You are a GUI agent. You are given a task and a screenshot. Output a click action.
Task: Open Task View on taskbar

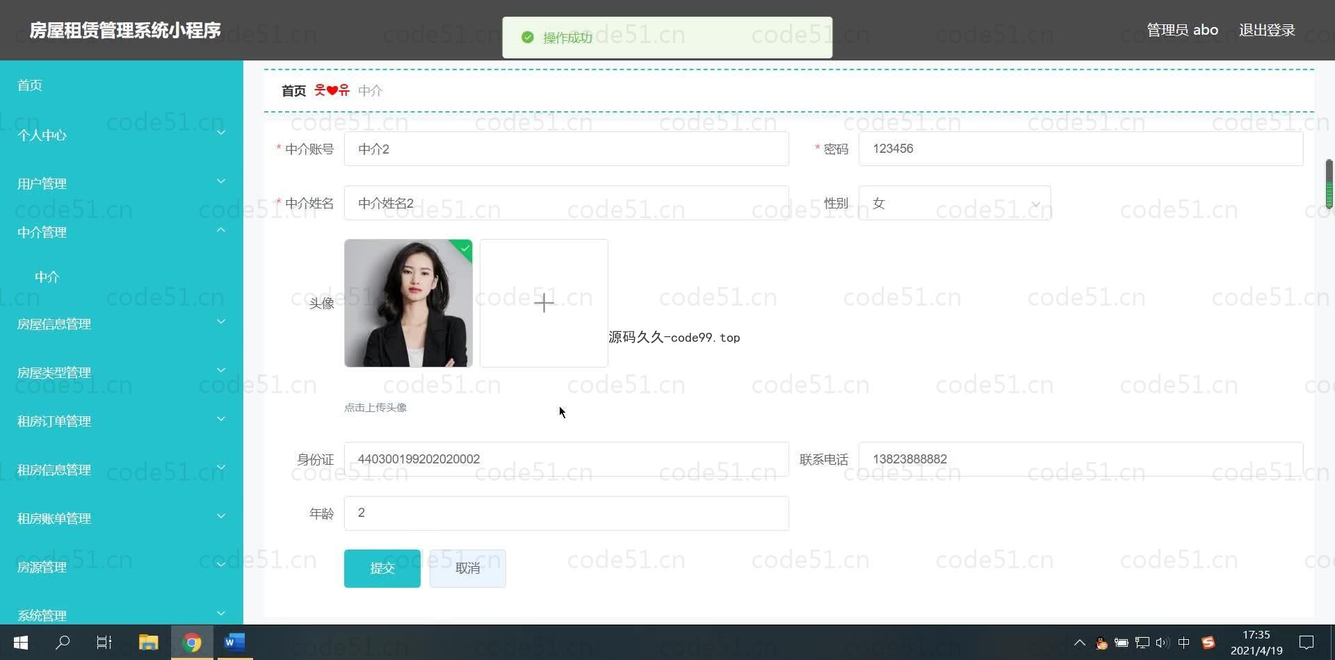point(104,643)
